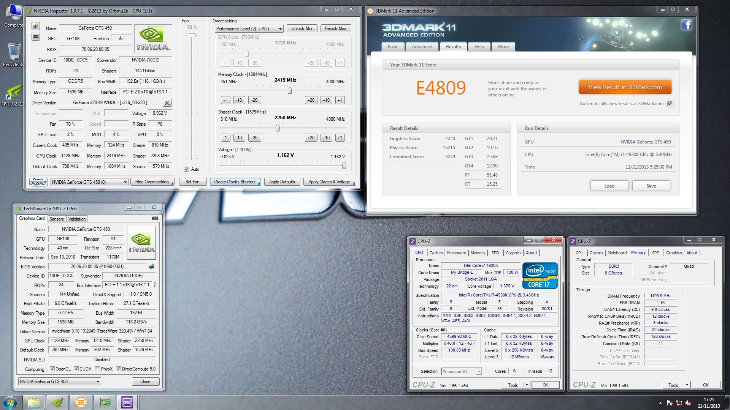Click the NVIDIA logo in NVIDIA Inspector

click(x=154, y=38)
